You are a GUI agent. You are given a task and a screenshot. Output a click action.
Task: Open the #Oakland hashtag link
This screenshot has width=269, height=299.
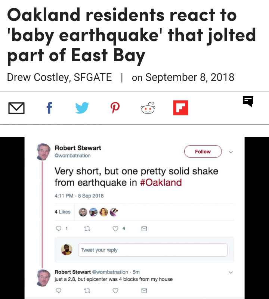click(161, 183)
